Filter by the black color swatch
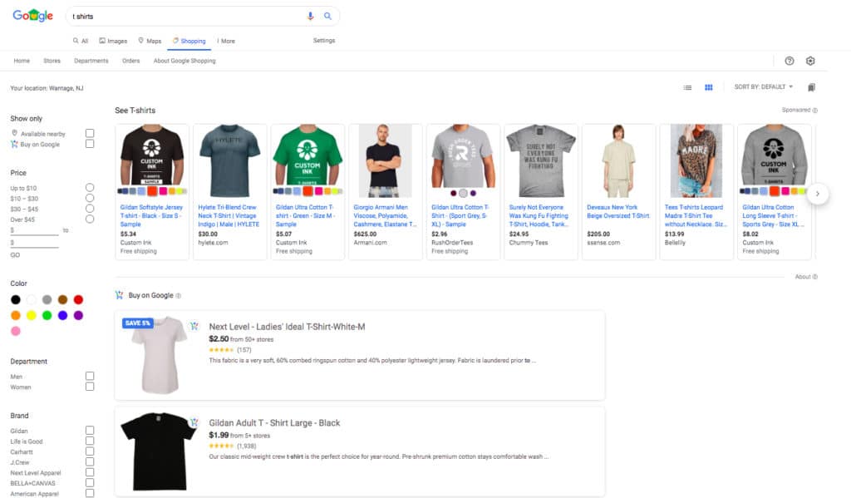The width and height of the screenshot is (851, 498). [16, 299]
